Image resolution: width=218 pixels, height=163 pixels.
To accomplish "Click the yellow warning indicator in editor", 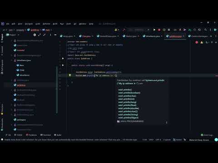I will point(202,42).
